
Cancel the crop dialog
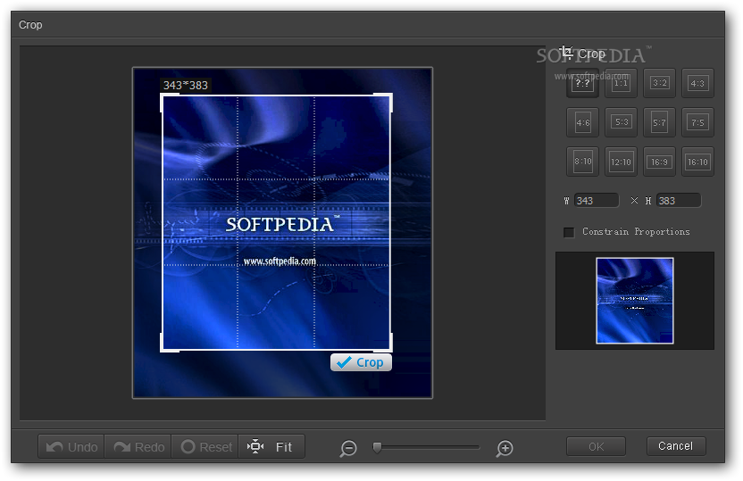(x=676, y=446)
